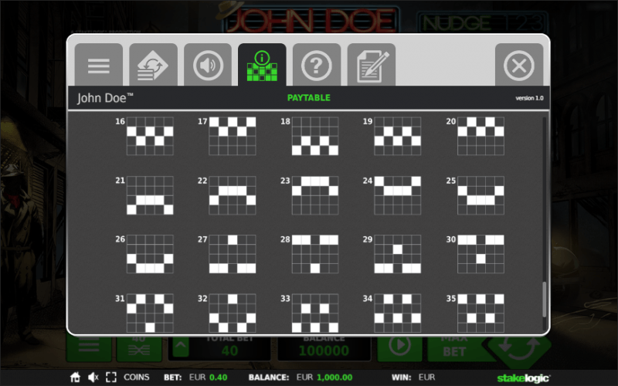Click payline 28 pattern diagram

[x=315, y=254]
